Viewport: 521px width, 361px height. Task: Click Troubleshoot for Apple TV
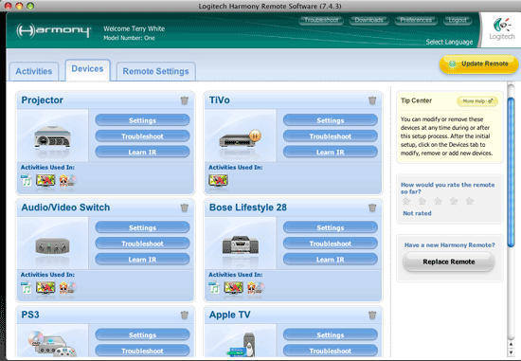(x=331, y=351)
